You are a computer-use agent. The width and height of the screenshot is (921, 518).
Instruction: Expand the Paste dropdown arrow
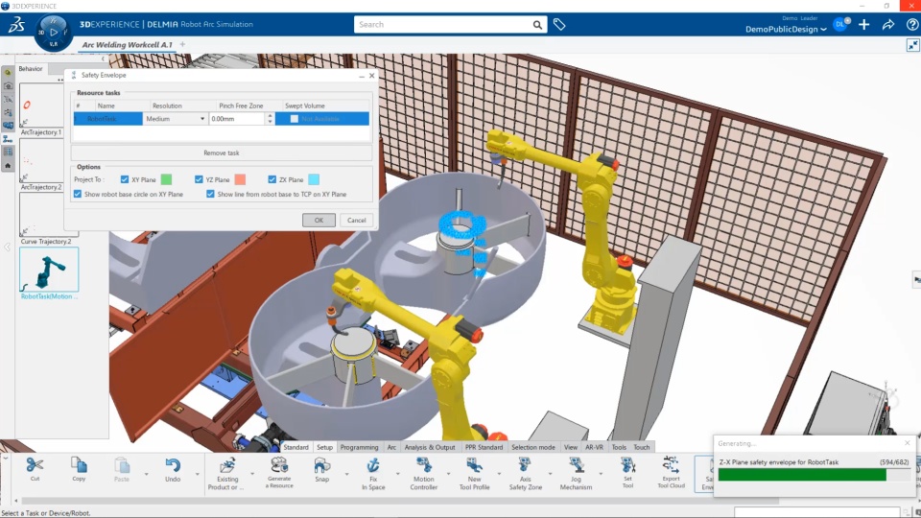point(146,473)
